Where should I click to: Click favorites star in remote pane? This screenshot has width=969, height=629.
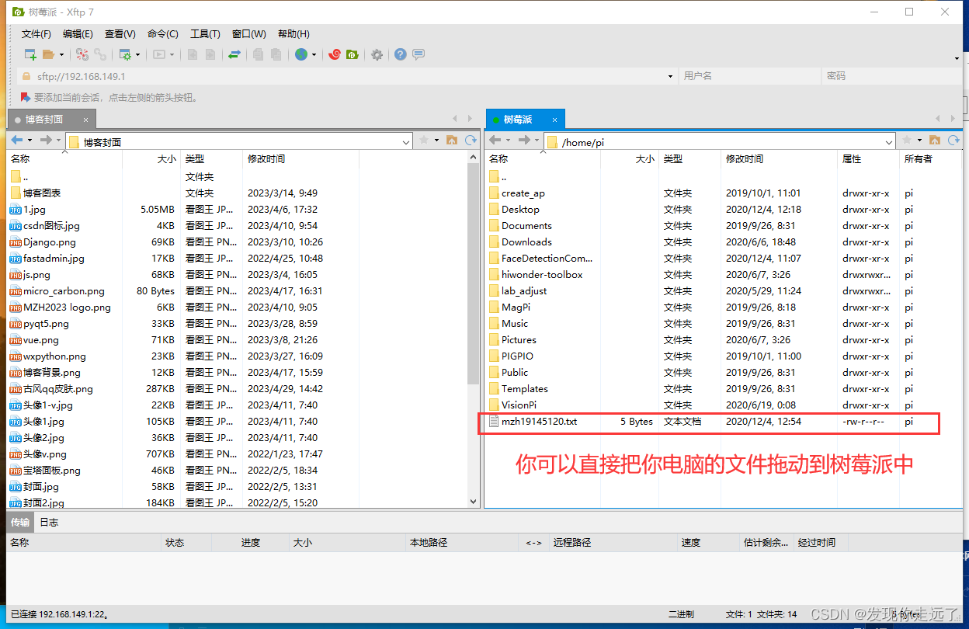point(907,140)
